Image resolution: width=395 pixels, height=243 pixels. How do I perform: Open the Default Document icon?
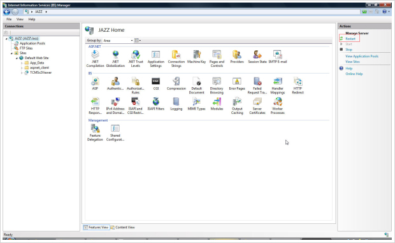(196, 85)
